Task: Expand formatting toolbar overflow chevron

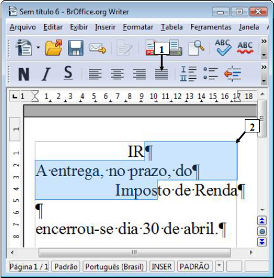Action: 264,67
